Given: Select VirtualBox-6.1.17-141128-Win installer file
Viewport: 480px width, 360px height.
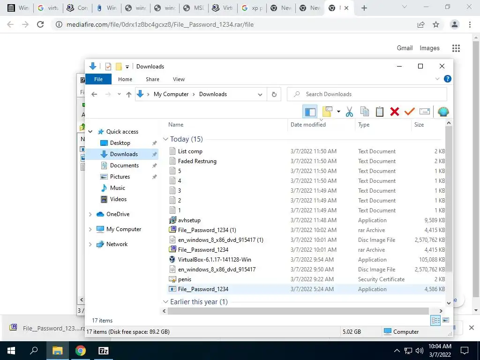Looking at the screenshot, I should pyautogui.click(x=214, y=260).
